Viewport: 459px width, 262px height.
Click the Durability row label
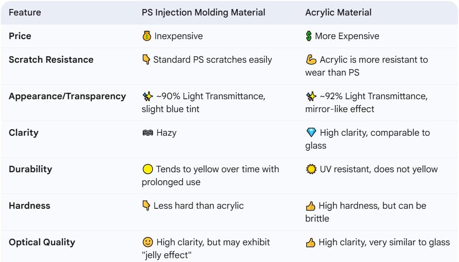pos(30,169)
